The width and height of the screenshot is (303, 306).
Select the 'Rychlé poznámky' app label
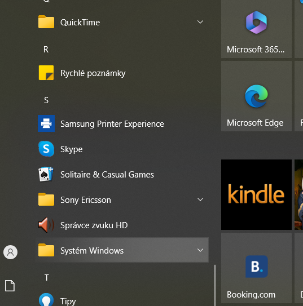point(93,73)
